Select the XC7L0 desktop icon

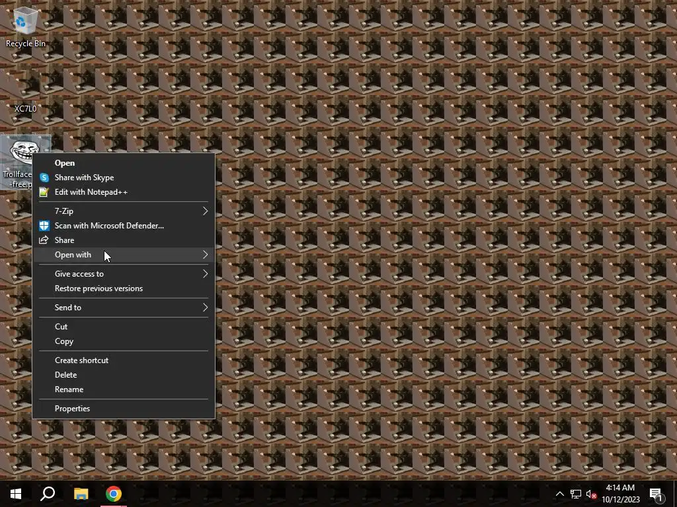point(26,91)
